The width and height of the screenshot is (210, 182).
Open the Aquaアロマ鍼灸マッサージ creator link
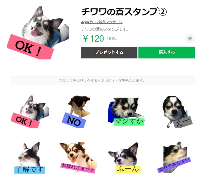[x=102, y=22]
